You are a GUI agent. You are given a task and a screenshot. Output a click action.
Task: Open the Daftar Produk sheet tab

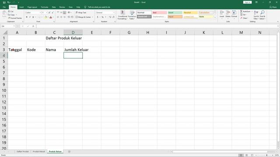(x=22, y=152)
